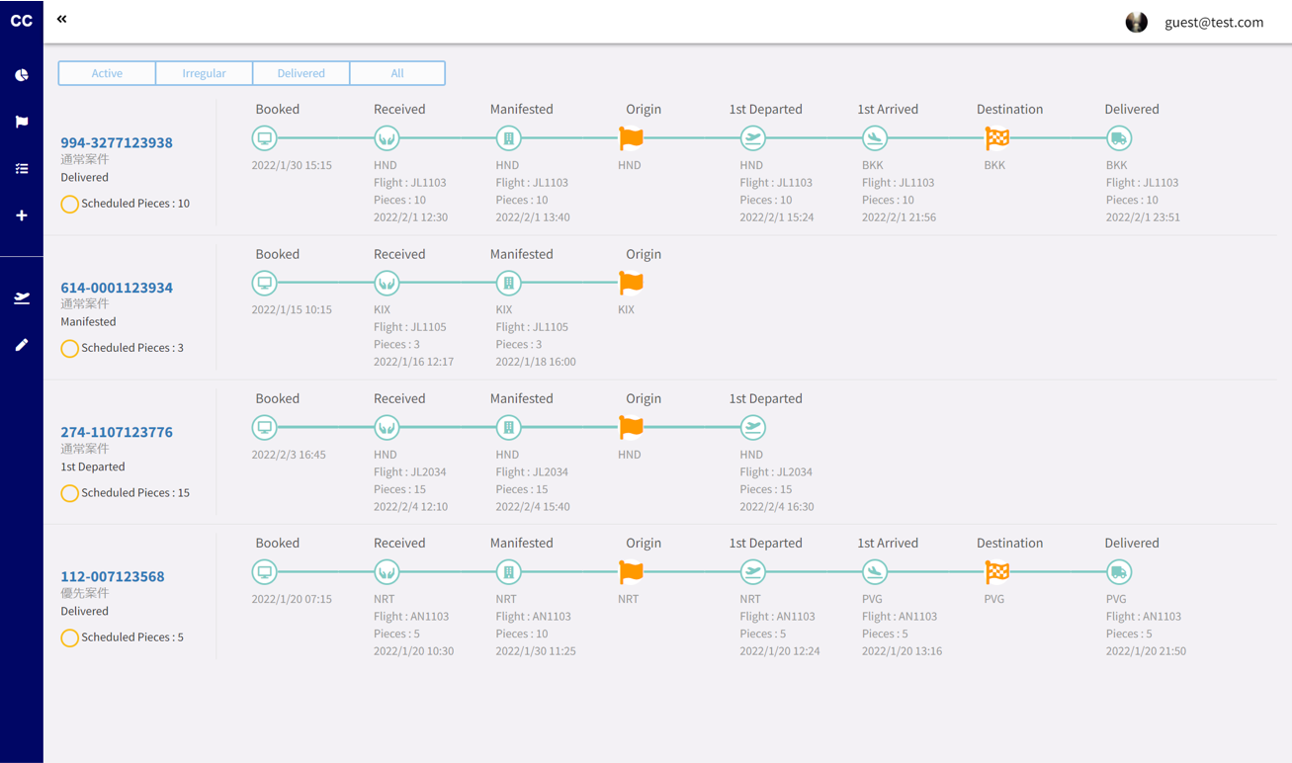Open the task list sidebar icon
Image resolution: width=1292 pixels, height=763 pixels.
pyautogui.click(x=21, y=169)
